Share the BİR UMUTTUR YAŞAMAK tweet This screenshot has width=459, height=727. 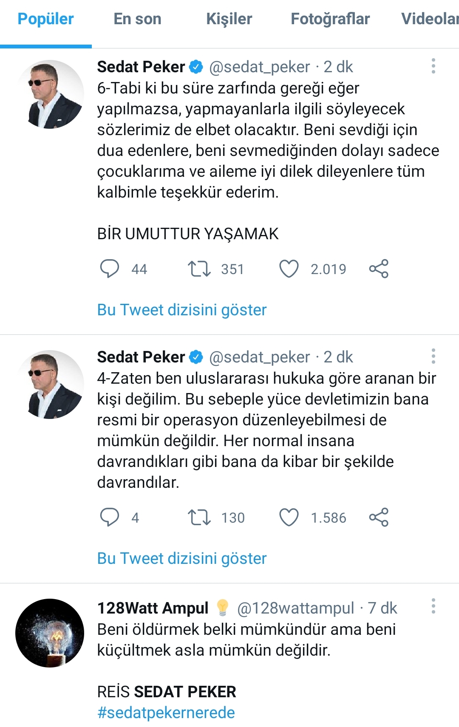pyautogui.click(x=379, y=269)
